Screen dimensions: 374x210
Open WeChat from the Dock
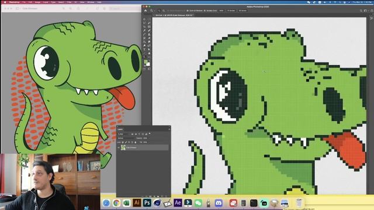198,203
